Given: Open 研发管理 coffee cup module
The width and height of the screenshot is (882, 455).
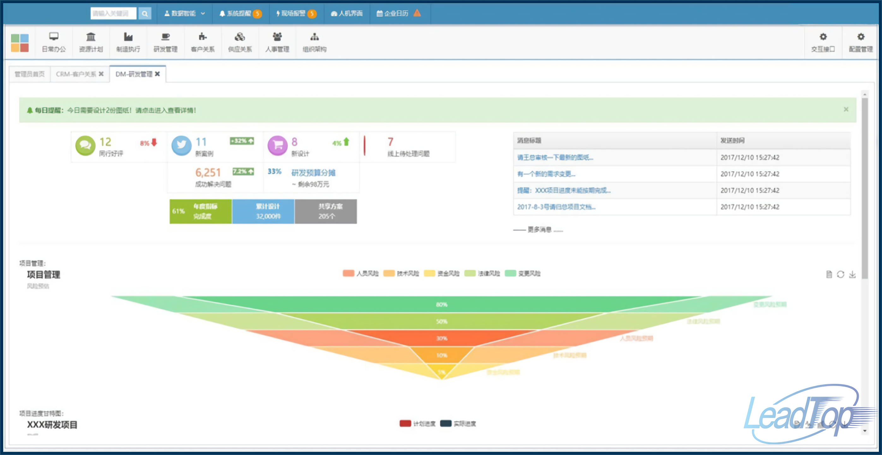Looking at the screenshot, I should [x=165, y=43].
